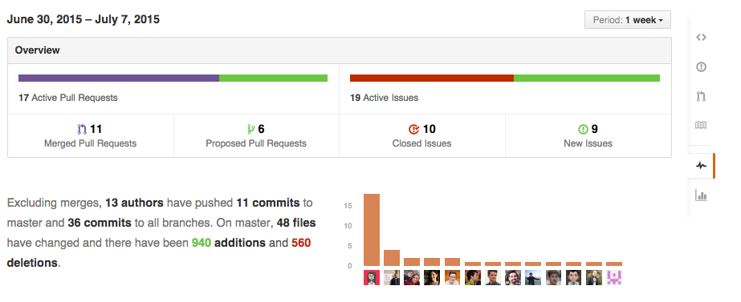Click the tallest commit bar in chart
The image size is (741, 302).
click(x=372, y=230)
